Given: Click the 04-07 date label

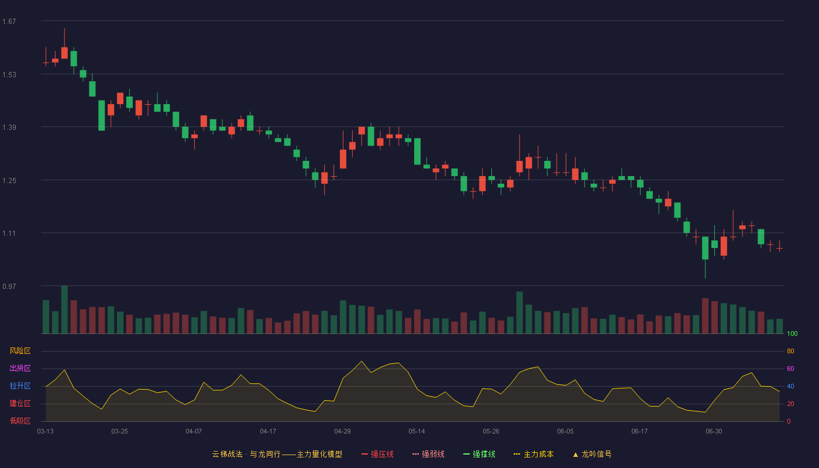Looking at the screenshot, I should (x=194, y=431).
